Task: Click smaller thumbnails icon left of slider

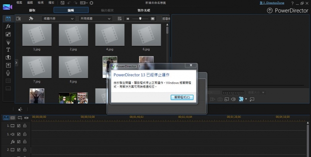Action: [128, 19]
